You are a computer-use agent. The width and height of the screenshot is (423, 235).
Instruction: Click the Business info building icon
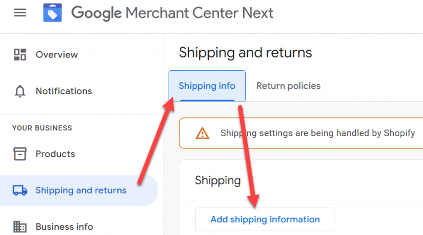[20, 227]
